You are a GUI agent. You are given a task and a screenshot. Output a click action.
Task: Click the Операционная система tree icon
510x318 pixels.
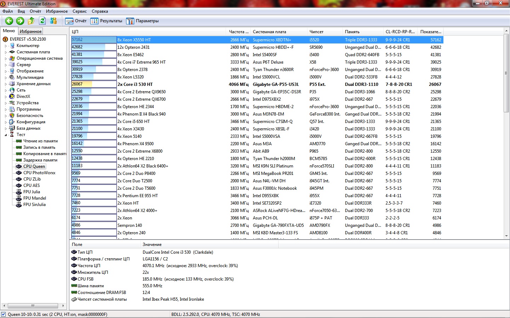coord(12,58)
